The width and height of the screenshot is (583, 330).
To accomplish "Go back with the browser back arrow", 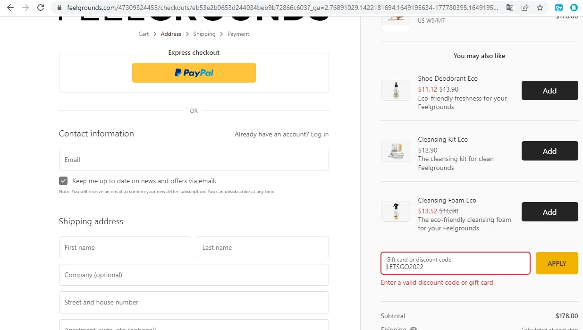I will tap(10, 8).
